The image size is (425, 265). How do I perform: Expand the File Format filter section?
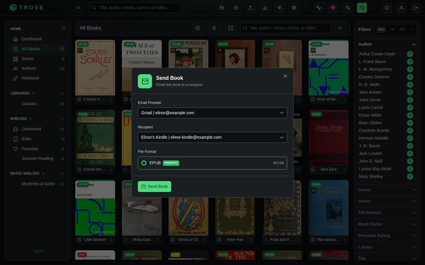pos(387,213)
